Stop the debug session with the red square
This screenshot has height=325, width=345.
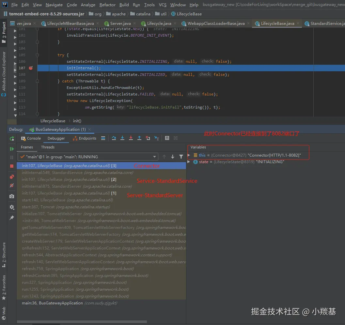pos(12,166)
